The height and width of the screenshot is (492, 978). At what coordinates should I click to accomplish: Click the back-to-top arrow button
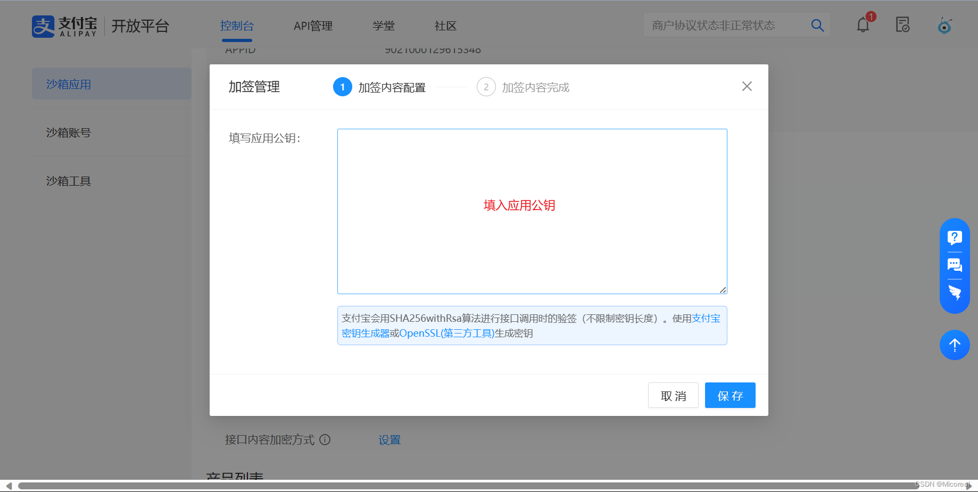[x=955, y=345]
